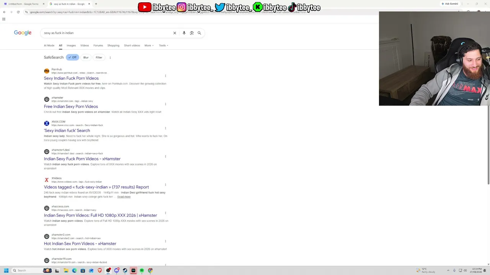The height and width of the screenshot is (275, 490).
Task: Set SafeSearch to Blur
Action: tap(86, 57)
